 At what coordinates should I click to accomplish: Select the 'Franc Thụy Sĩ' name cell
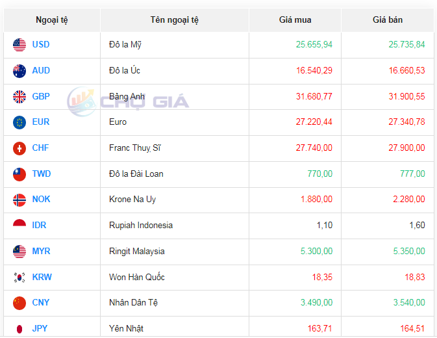point(175,148)
